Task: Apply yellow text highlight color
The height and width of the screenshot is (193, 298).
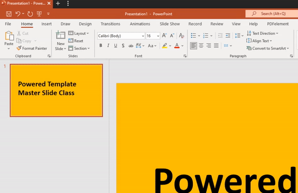Action: [164, 46]
